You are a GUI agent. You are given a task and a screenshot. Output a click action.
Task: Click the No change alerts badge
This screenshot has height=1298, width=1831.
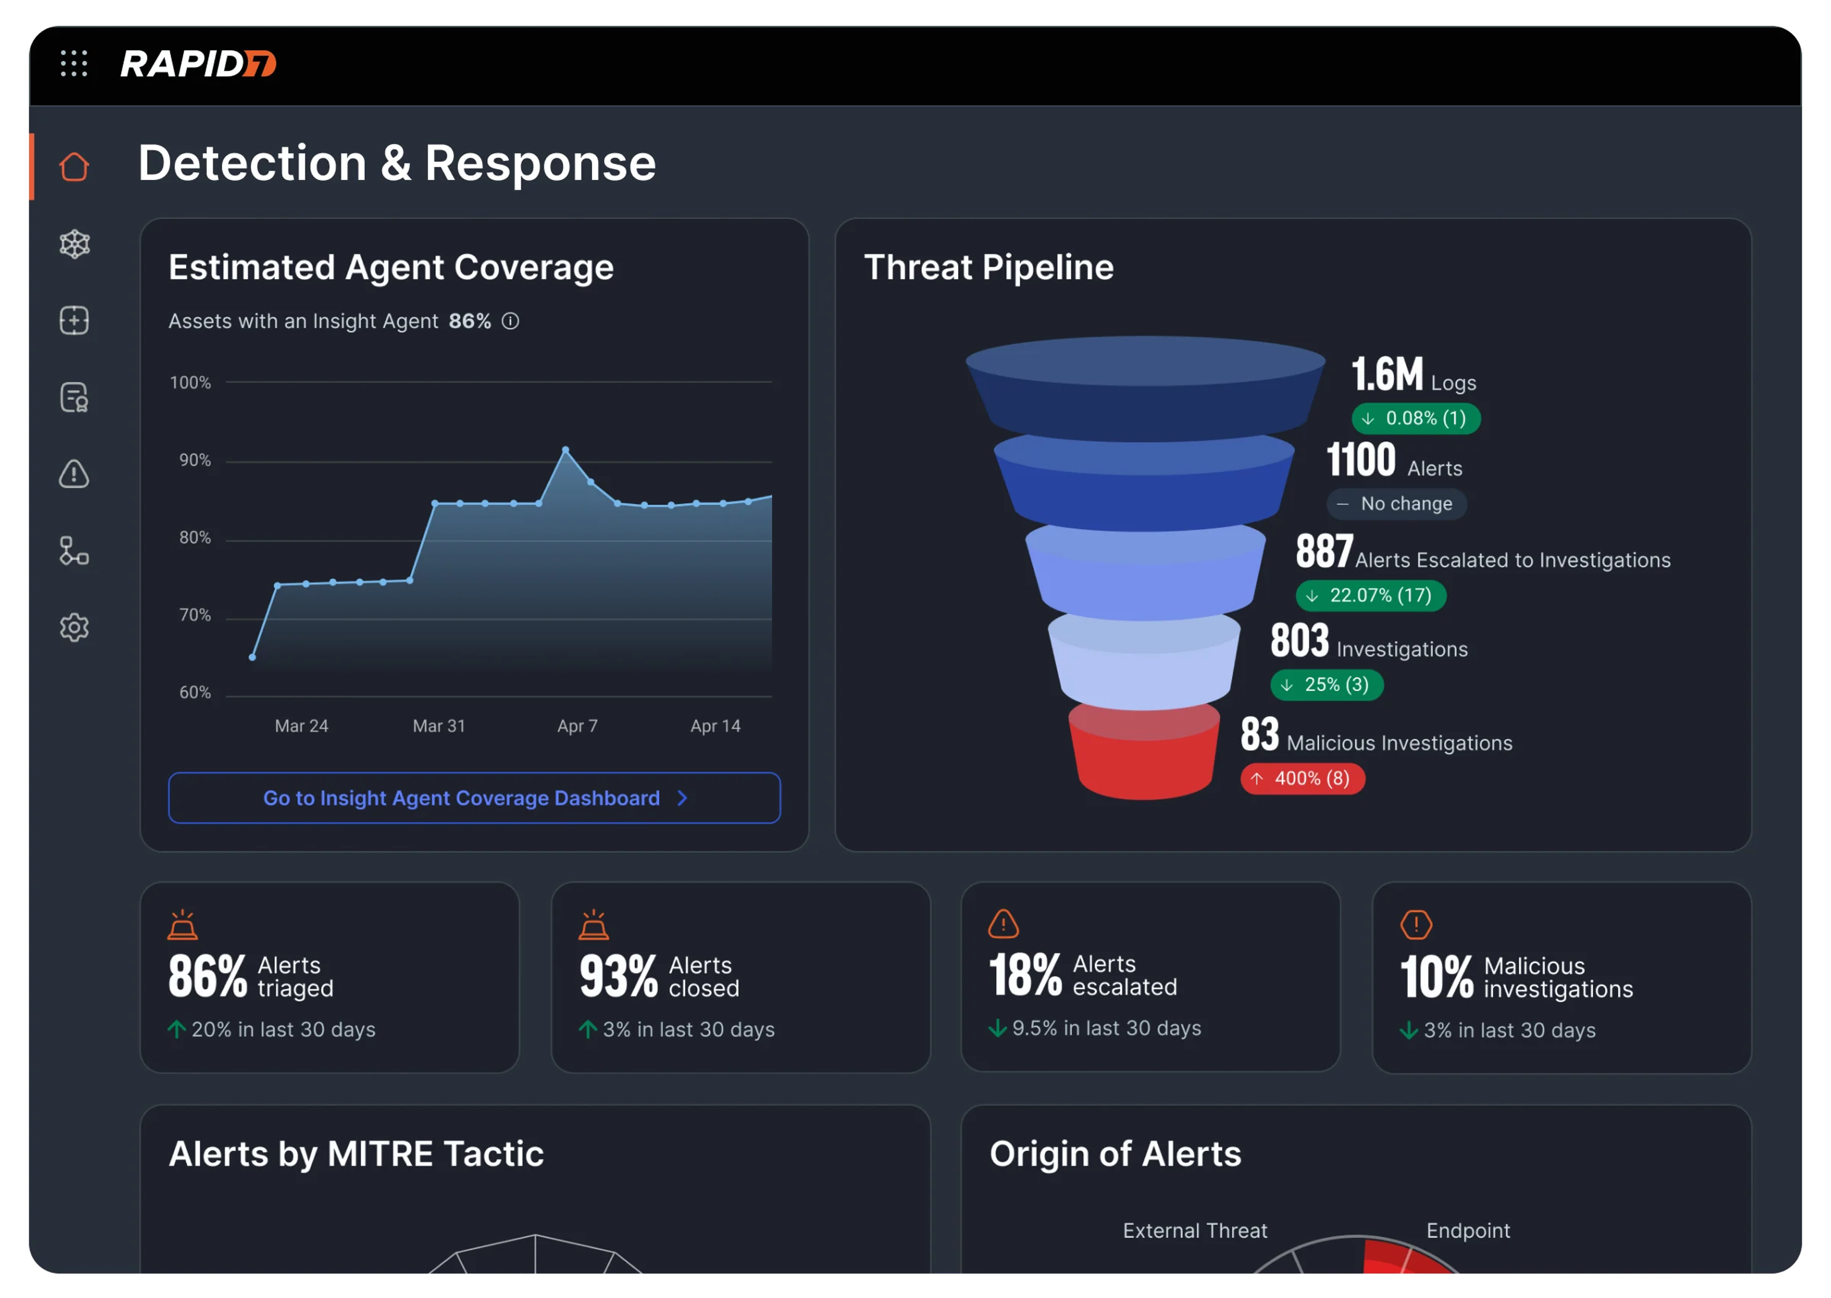(1396, 503)
